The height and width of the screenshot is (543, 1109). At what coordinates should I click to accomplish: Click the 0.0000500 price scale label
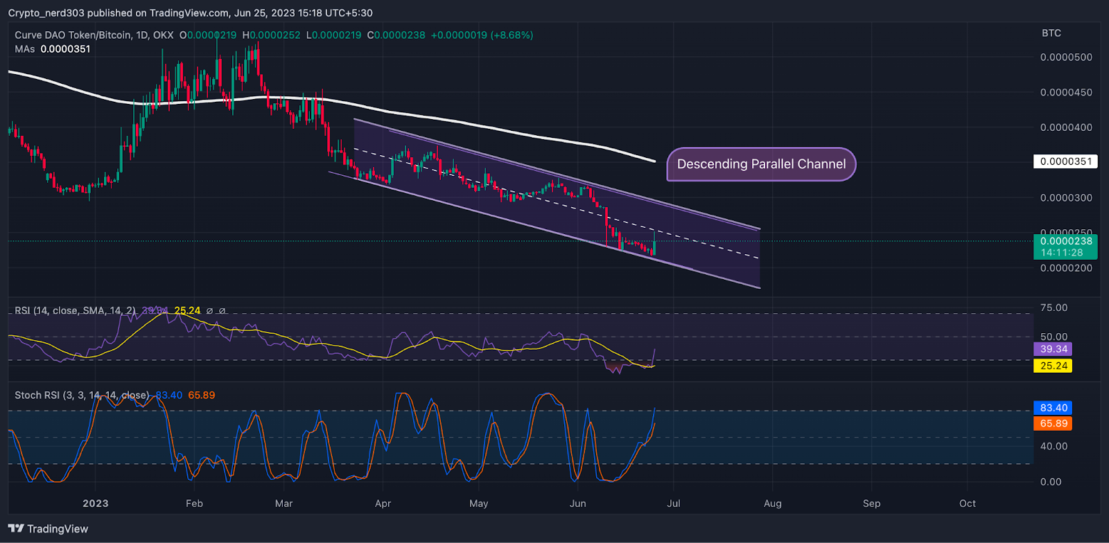pos(1066,57)
